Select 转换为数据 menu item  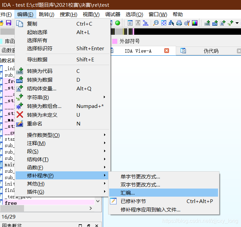pos(63,80)
